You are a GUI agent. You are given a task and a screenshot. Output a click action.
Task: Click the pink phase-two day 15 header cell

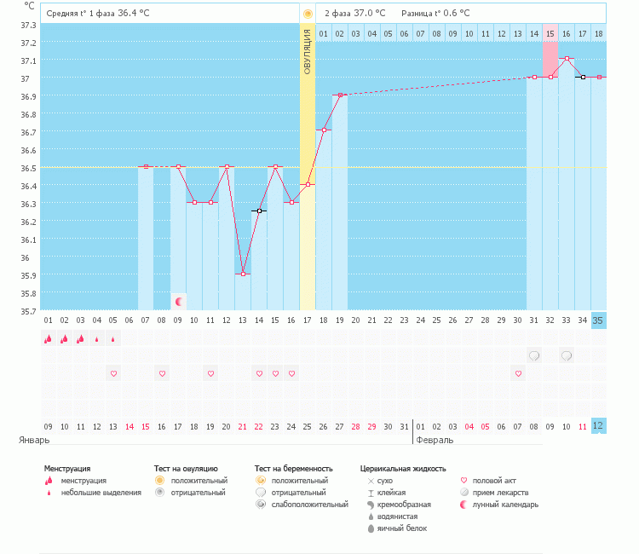[550, 33]
